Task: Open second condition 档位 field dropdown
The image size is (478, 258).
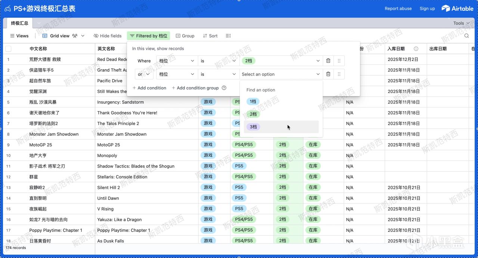Action: [x=177, y=74]
